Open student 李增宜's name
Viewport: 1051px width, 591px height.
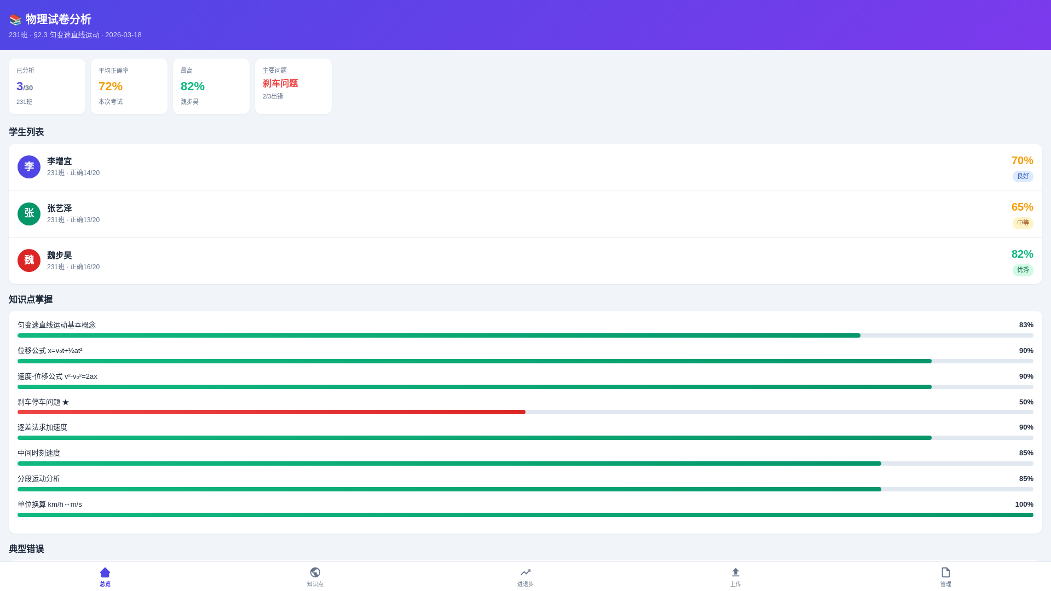point(59,161)
